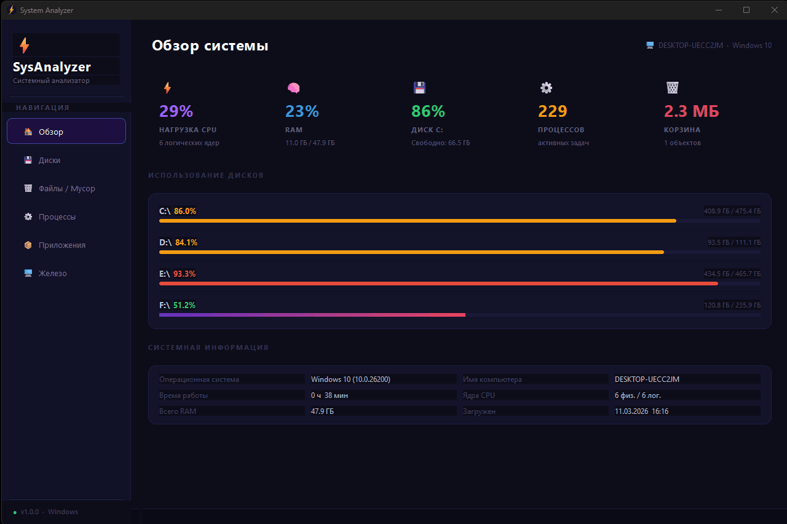Open processes via the gear icon
The height and width of the screenshot is (524, 787).
(x=546, y=87)
